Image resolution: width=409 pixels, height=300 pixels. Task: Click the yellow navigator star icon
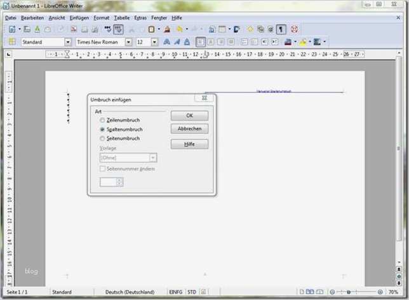click(x=250, y=29)
